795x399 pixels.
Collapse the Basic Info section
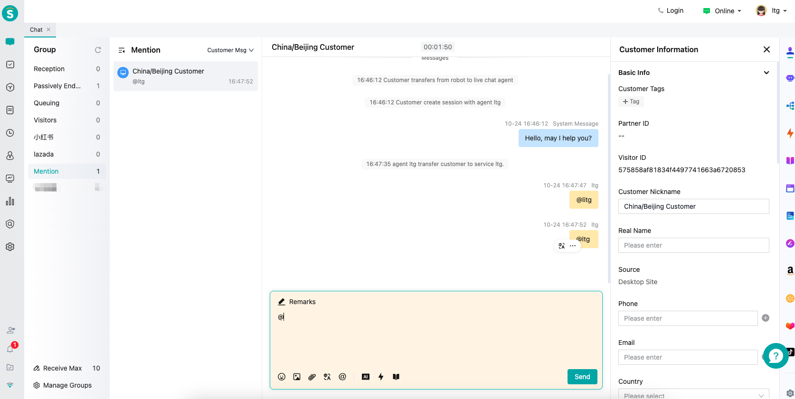point(766,73)
